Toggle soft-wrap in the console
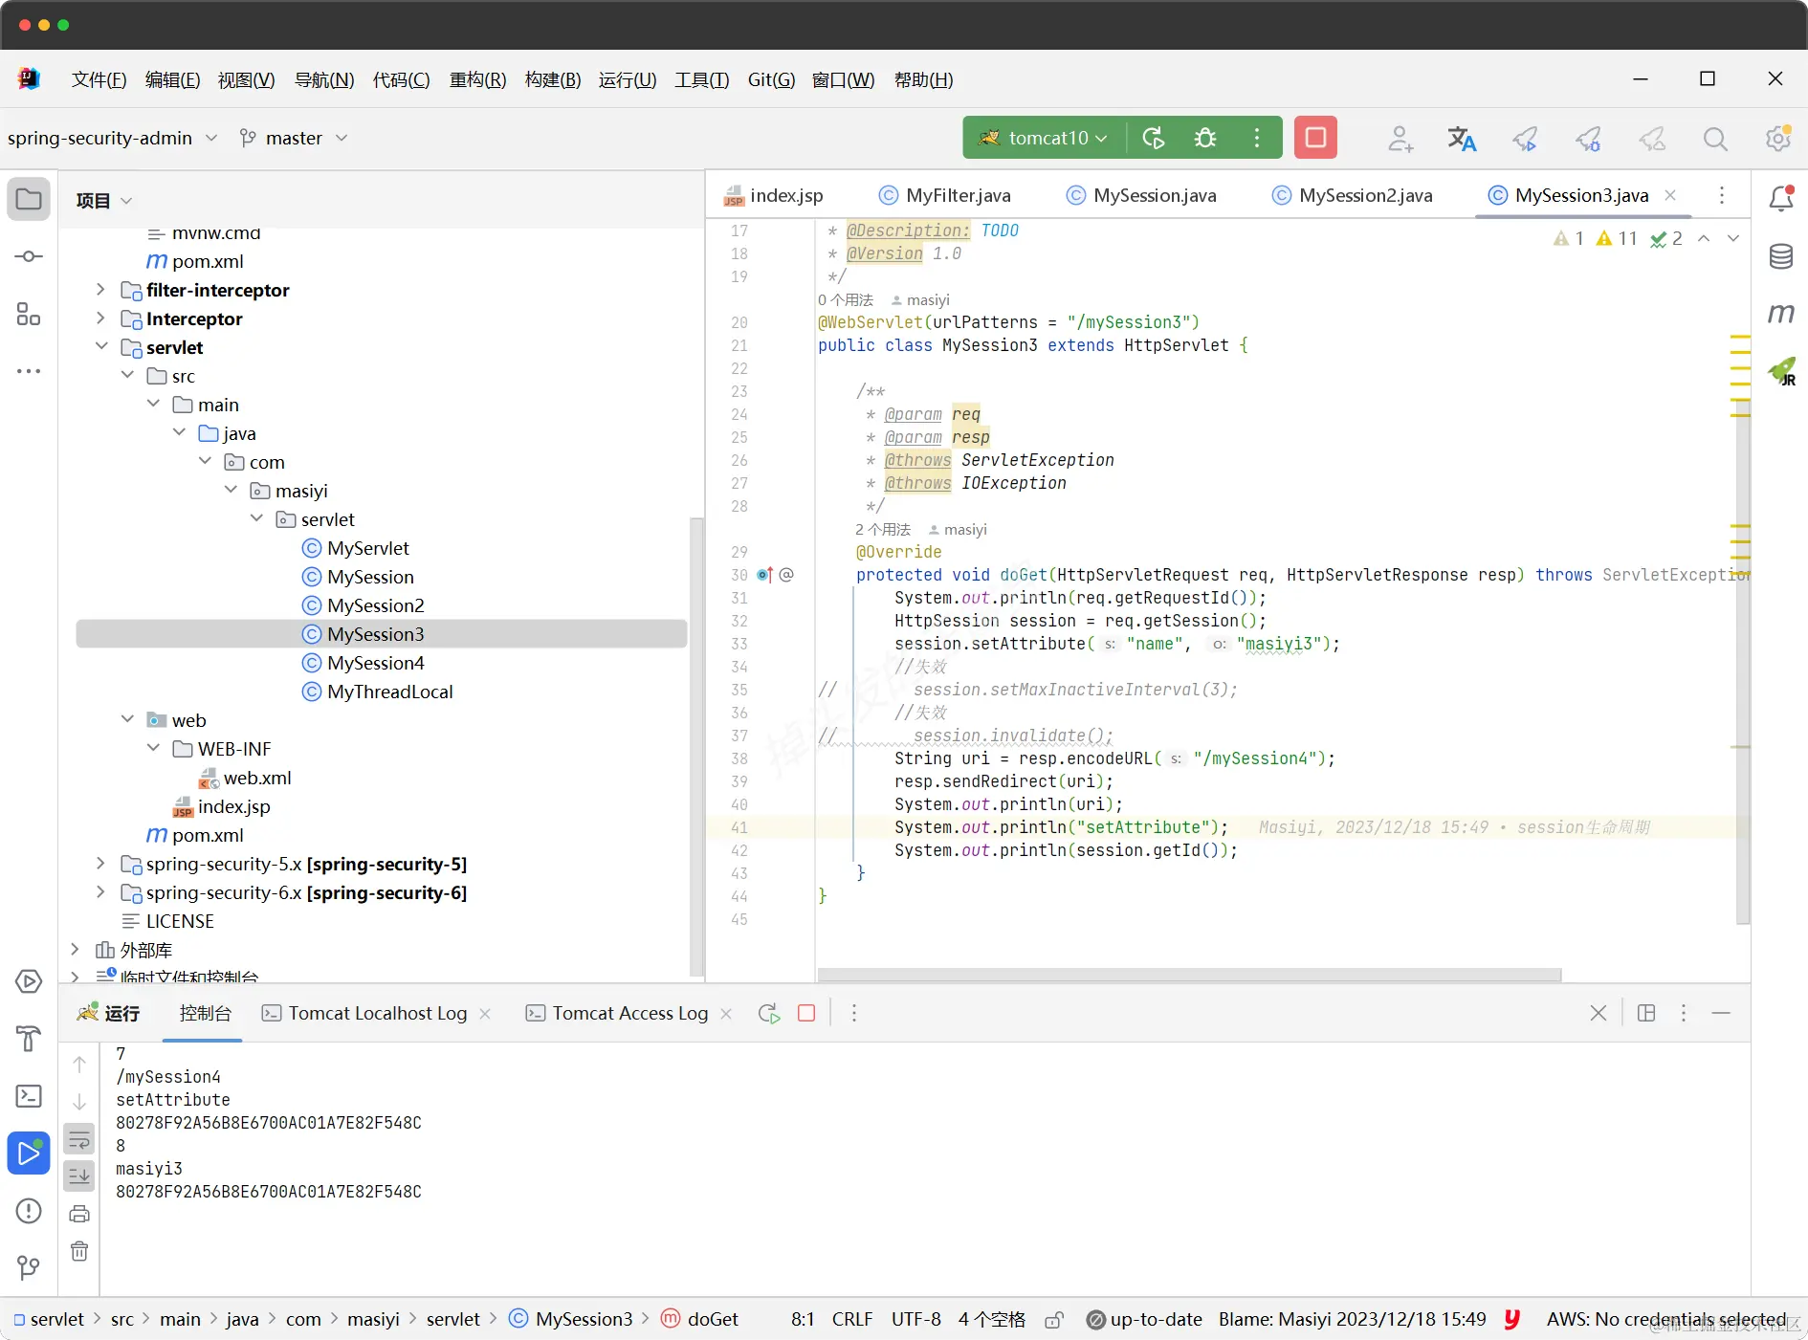Image resolution: width=1808 pixels, height=1340 pixels. 79,1140
